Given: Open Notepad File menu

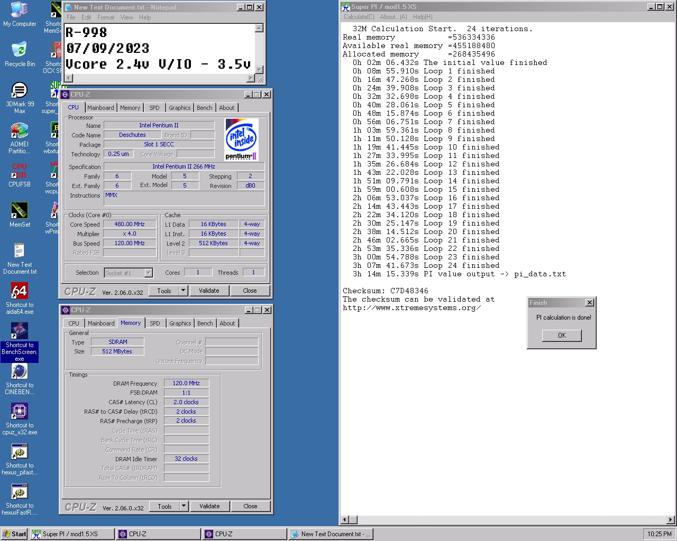Looking at the screenshot, I should click(71, 17).
